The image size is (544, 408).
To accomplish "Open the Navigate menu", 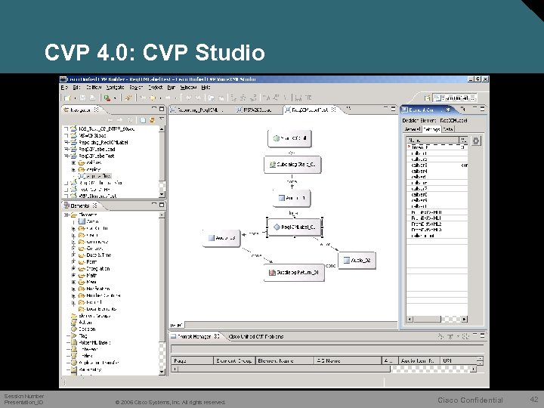I will [115, 88].
